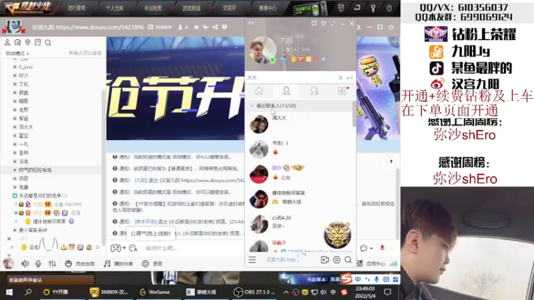Screen dimensions: 534x300
Task: Open the YY main menu hamburger icon
Action: click(x=252, y=260)
